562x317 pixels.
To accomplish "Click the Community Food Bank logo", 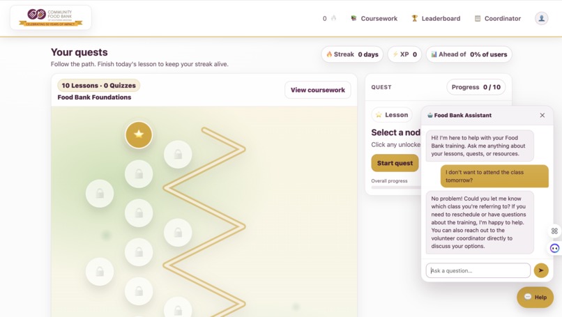I will [x=50, y=17].
